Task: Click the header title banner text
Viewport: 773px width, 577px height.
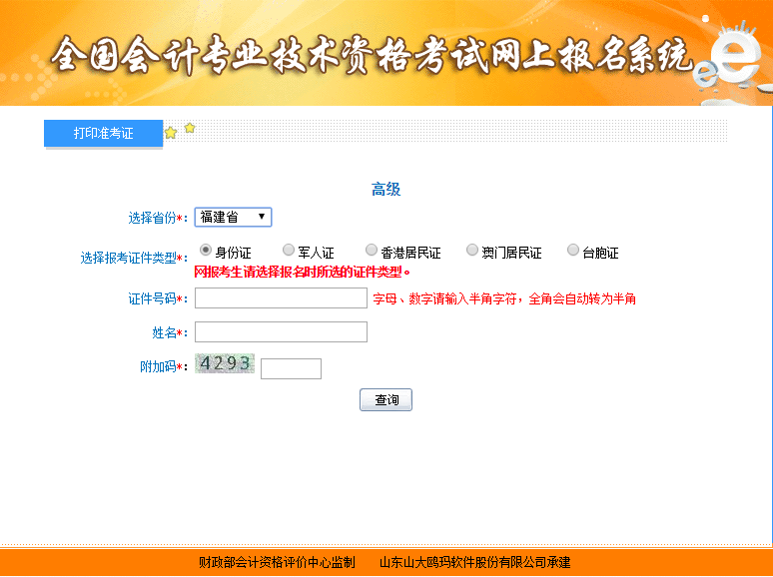Action: pyautogui.click(x=370, y=56)
